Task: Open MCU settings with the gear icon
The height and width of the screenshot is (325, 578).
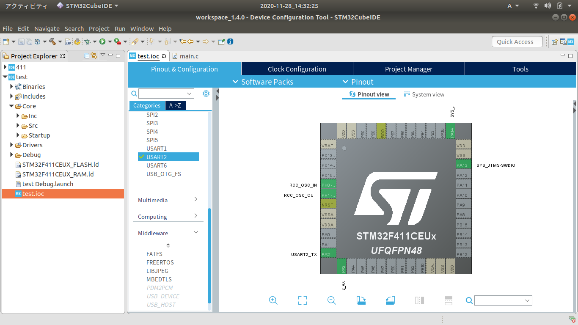Action: coord(206,94)
